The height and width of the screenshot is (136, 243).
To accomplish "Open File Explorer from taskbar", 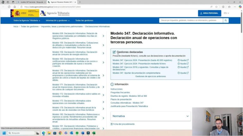I will (49, 133).
